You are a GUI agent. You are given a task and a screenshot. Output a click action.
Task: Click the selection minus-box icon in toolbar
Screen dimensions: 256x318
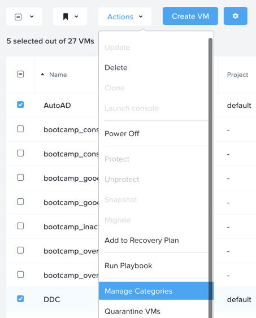pyautogui.click(x=18, y=17)
